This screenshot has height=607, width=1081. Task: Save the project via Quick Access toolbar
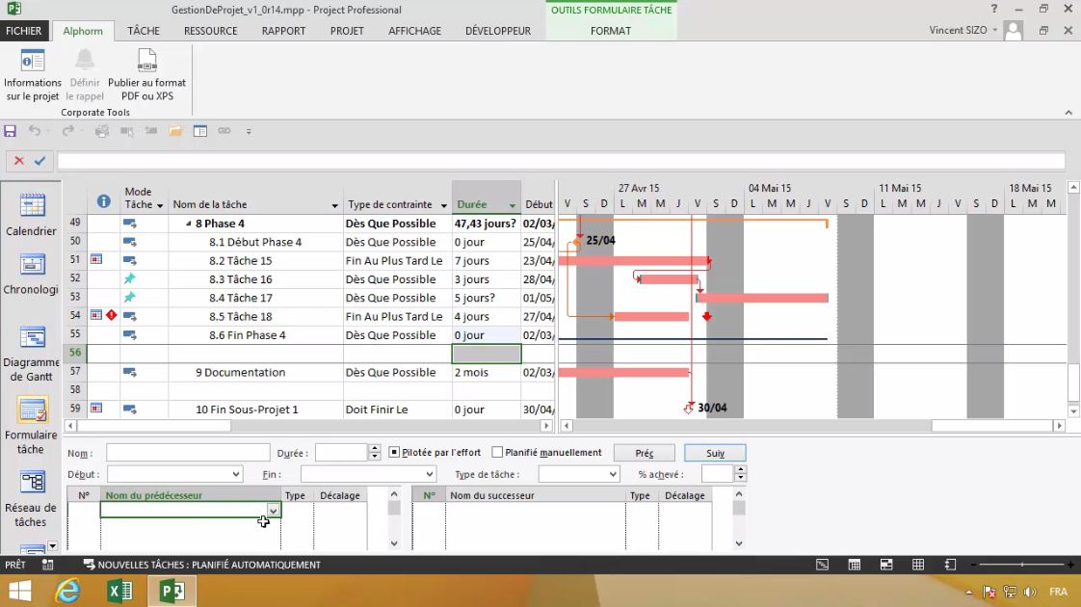10,130
